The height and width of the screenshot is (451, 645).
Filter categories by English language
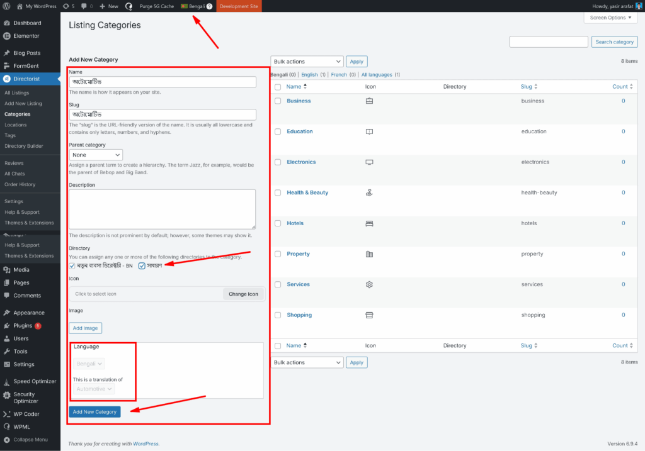pyautogui.click(x=309, y=75)
